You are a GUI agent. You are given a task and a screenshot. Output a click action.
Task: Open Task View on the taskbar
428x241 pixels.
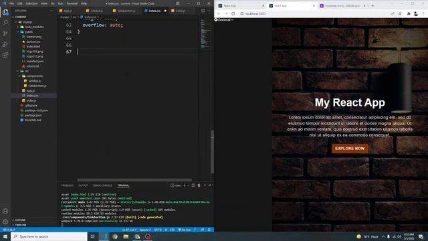pyautogui.click(x=92, y=236)
